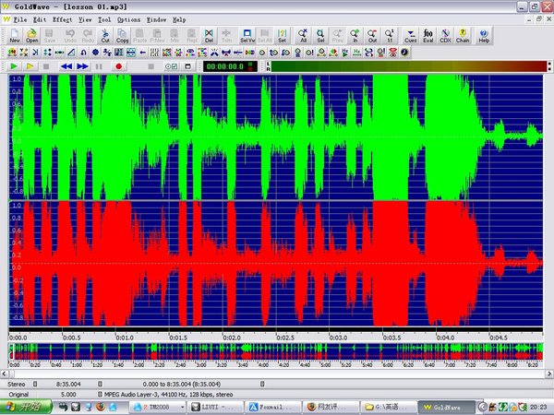554x415 pixels.
Task: Click the Del delete selection icon
Action: [209, 36]
